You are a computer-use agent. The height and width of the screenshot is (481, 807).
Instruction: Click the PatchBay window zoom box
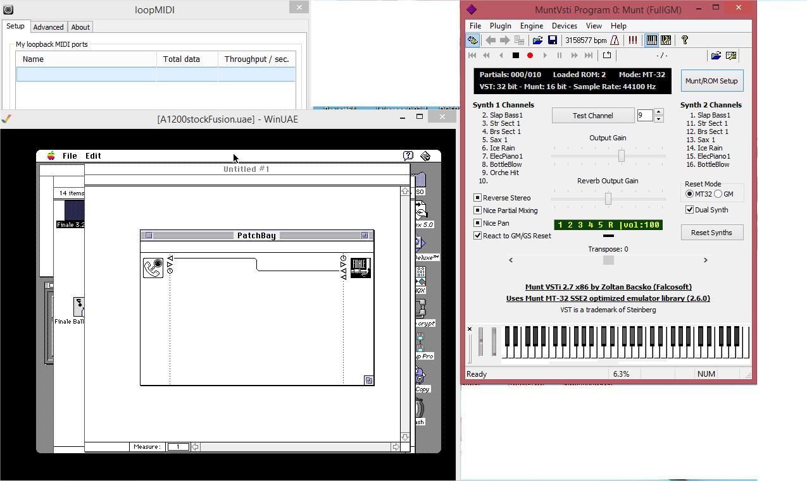[365, 235]
